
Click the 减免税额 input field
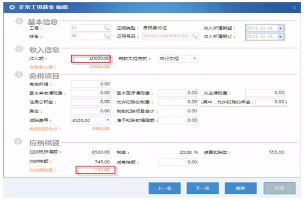178,162
